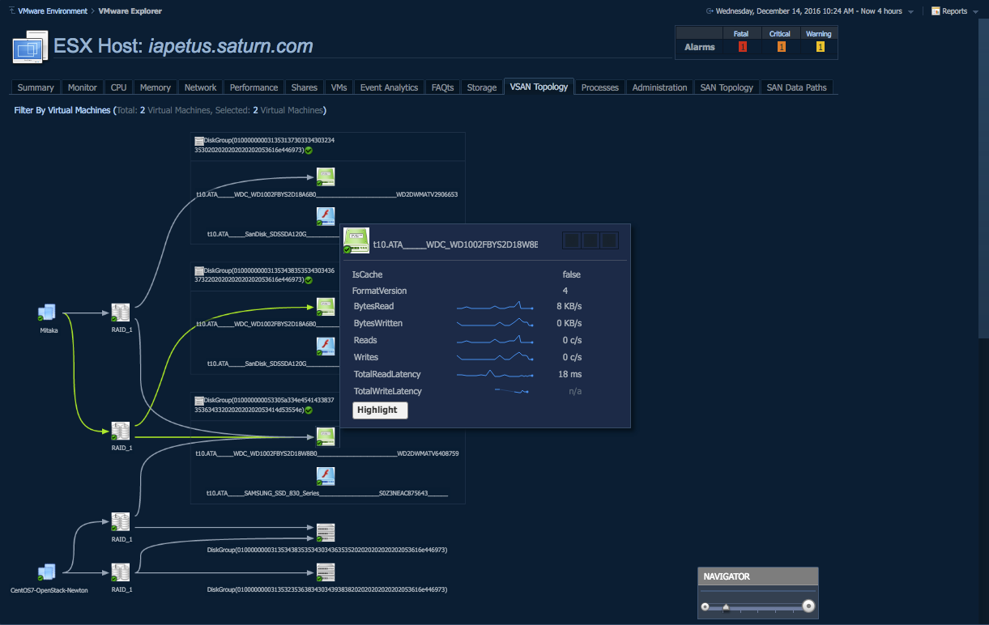Click the breadcrumb icon before VMware Environment
989x625 pixels.
[x=11, y=11]
